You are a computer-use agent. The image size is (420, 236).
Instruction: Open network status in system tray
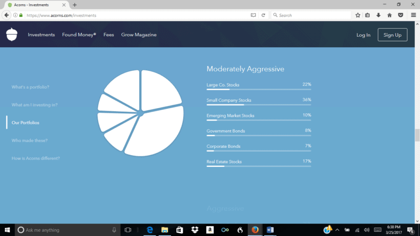357,230
